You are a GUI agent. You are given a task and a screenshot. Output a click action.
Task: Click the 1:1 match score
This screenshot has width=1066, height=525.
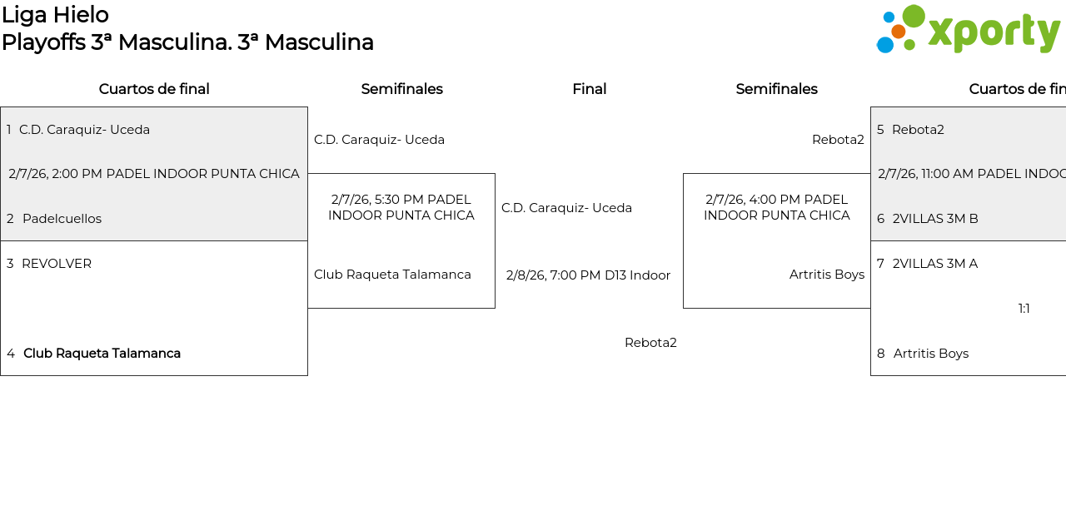[1024, 309]
